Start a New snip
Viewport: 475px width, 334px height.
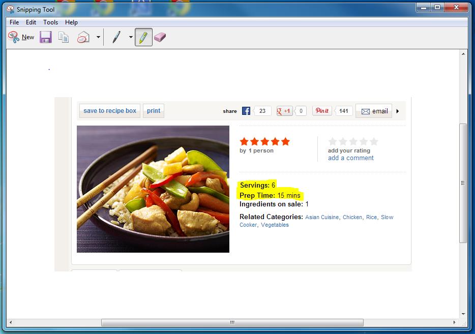click(21, 37)
